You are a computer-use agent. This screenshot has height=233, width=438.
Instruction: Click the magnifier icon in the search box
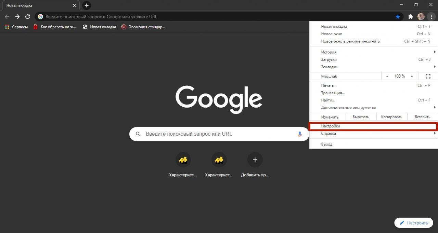tap(138, 134)
